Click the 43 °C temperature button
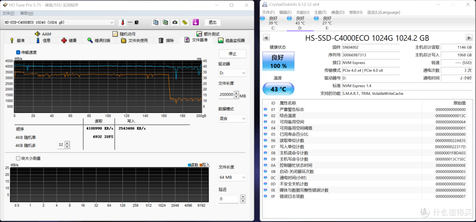The width and height of the screenshot is (476, 222). click(279, 89)
